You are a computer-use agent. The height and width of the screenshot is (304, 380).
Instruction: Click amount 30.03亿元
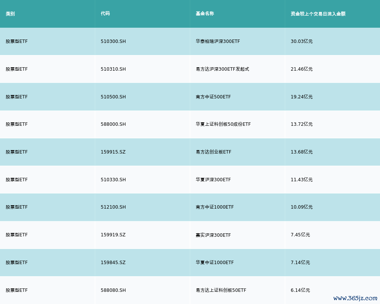point(301,41)
